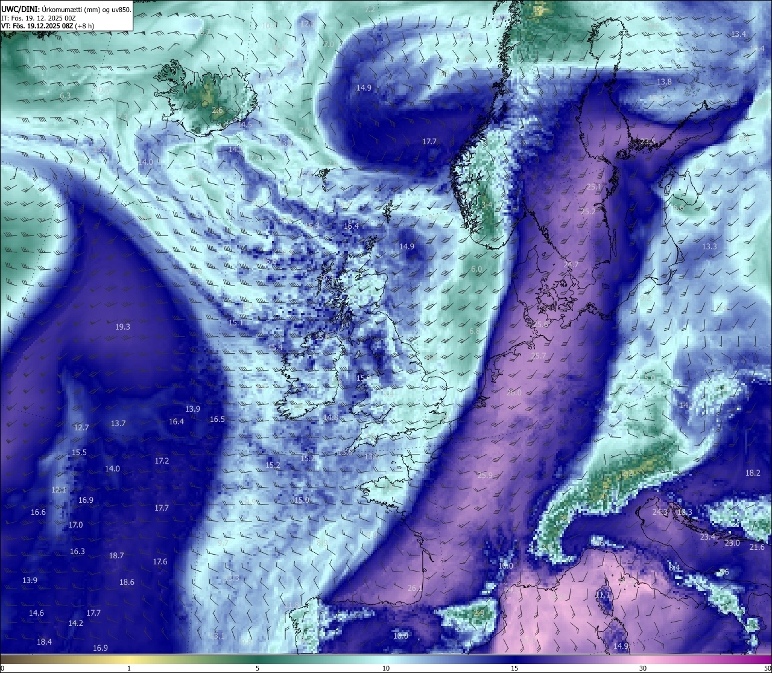Click the 5 tick on the color scale
The width and height of the screenshot is (772, 673).
point(258,668)
